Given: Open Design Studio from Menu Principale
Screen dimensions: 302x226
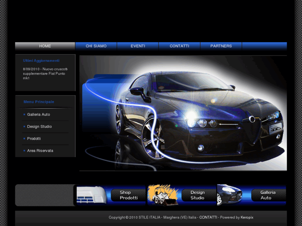Looking at the screenshot, I should [x=39, y=126].
